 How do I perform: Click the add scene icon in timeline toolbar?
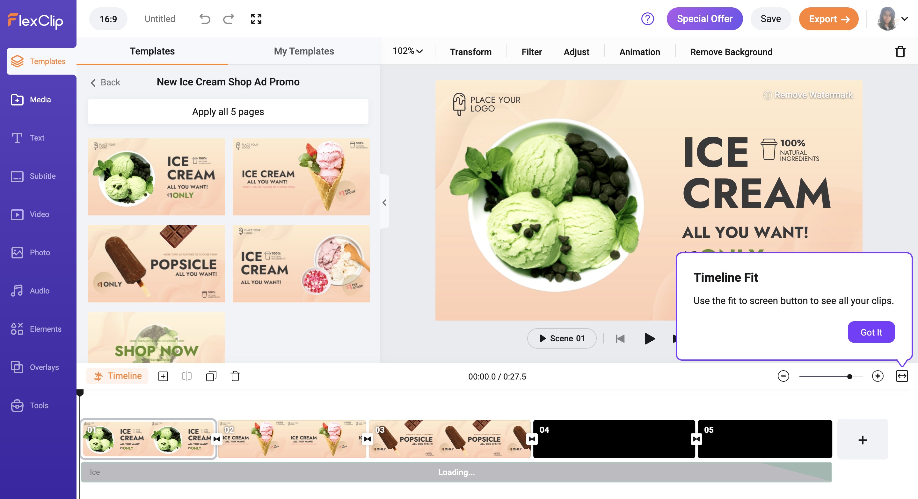(x=163, y=376)
